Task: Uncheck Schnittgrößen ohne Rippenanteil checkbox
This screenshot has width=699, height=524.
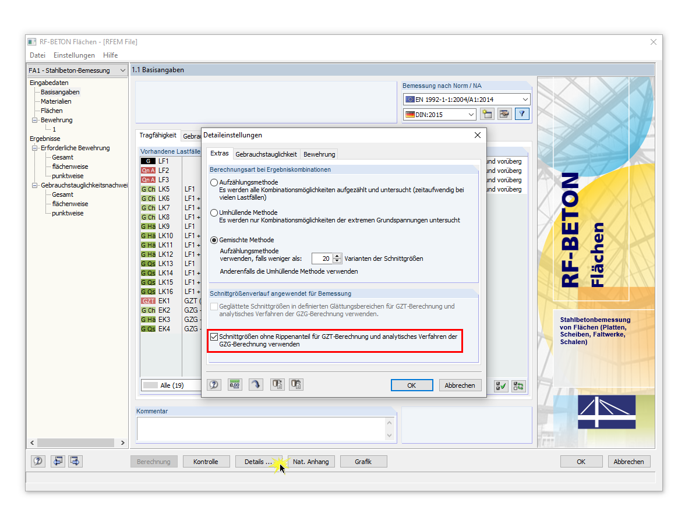Action: click(x=214, y=337)
